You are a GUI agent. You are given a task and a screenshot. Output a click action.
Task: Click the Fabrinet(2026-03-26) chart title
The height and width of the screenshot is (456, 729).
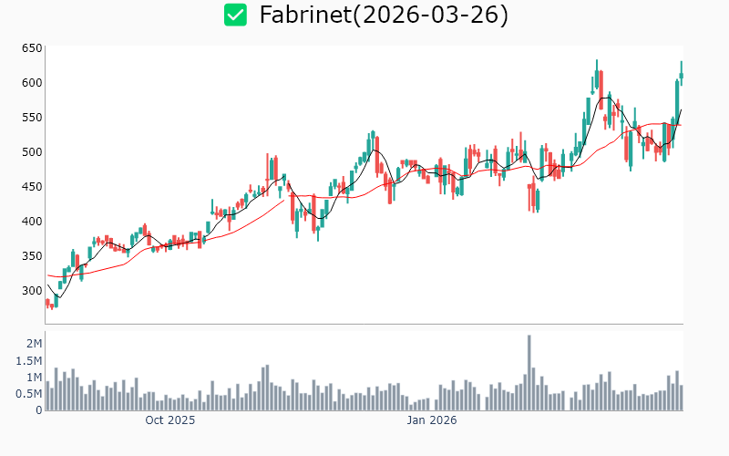pyautogui.click(x=383, y=16)
